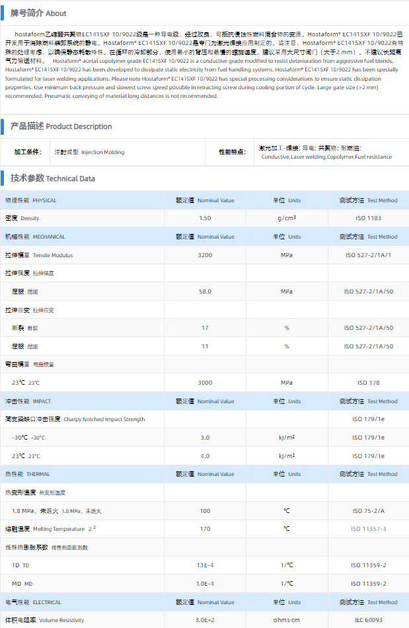Screen dimensions: 409x628
Task: Click Test Method header in IMPACT row
Action: click(x=368, y=401)
